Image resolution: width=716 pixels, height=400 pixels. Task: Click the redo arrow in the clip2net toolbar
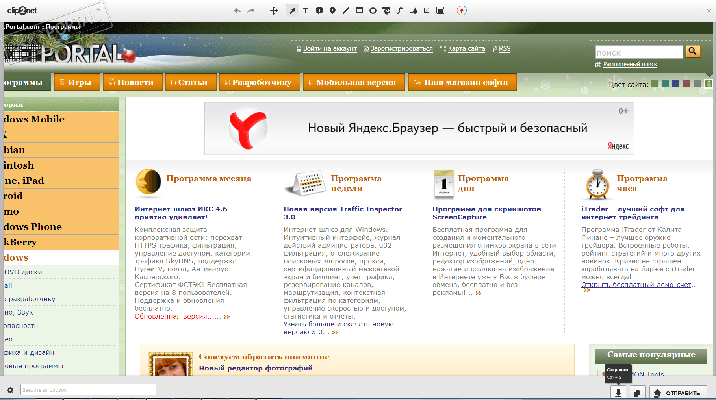(251, 11)
